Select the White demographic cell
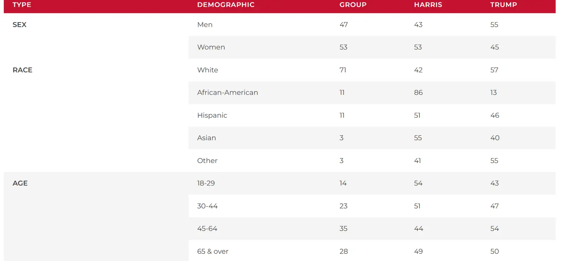This screenshot has width=564, height=261. point(208,70)
